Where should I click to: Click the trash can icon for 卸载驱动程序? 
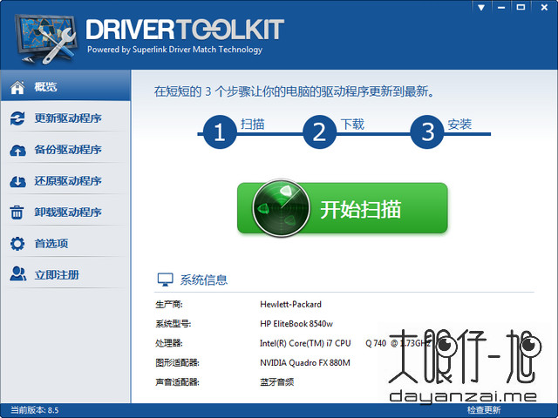click(x=17, y=212)
